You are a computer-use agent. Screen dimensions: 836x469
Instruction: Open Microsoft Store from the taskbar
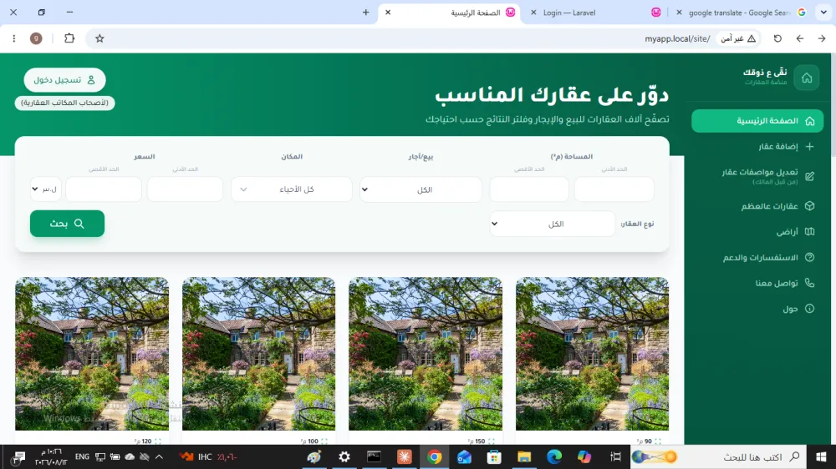click(494, 456)
